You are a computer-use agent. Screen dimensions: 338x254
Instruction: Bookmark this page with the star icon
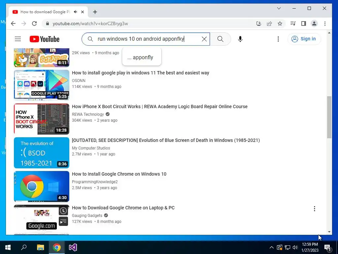tap(280, 23)
